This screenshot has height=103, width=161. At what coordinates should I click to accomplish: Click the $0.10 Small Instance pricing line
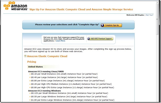pyautogui.click(x=64, y=74)
